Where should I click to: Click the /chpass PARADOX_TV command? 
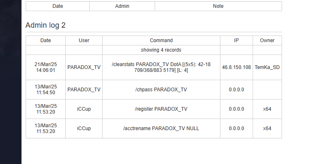(161, 90)
